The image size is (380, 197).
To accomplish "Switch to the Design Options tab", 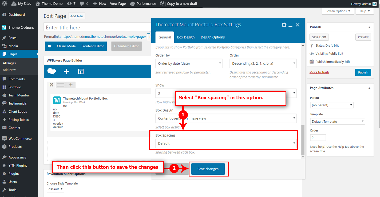I will click(x=213, y=37).
